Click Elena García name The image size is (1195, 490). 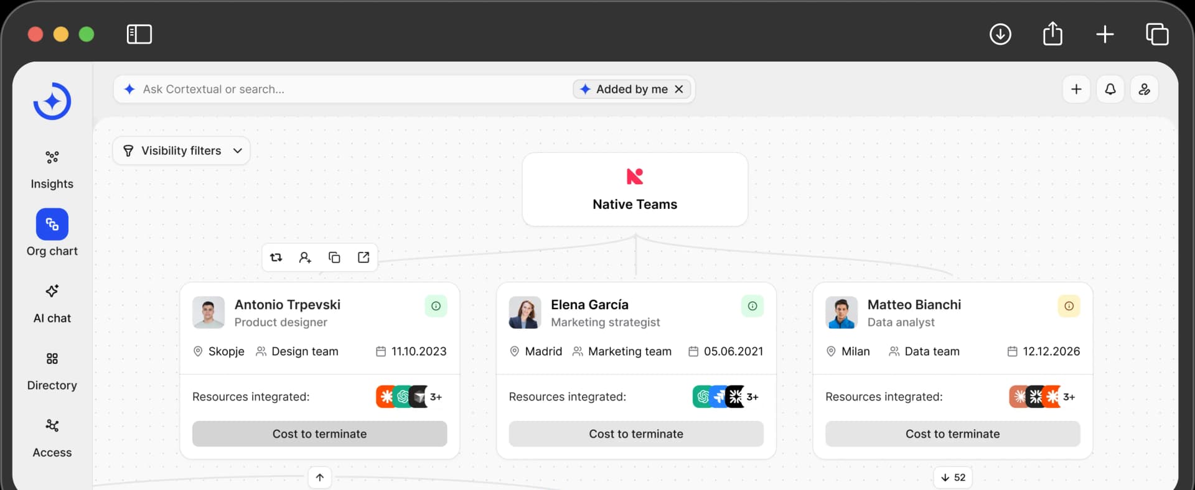(x=589, y=305)
